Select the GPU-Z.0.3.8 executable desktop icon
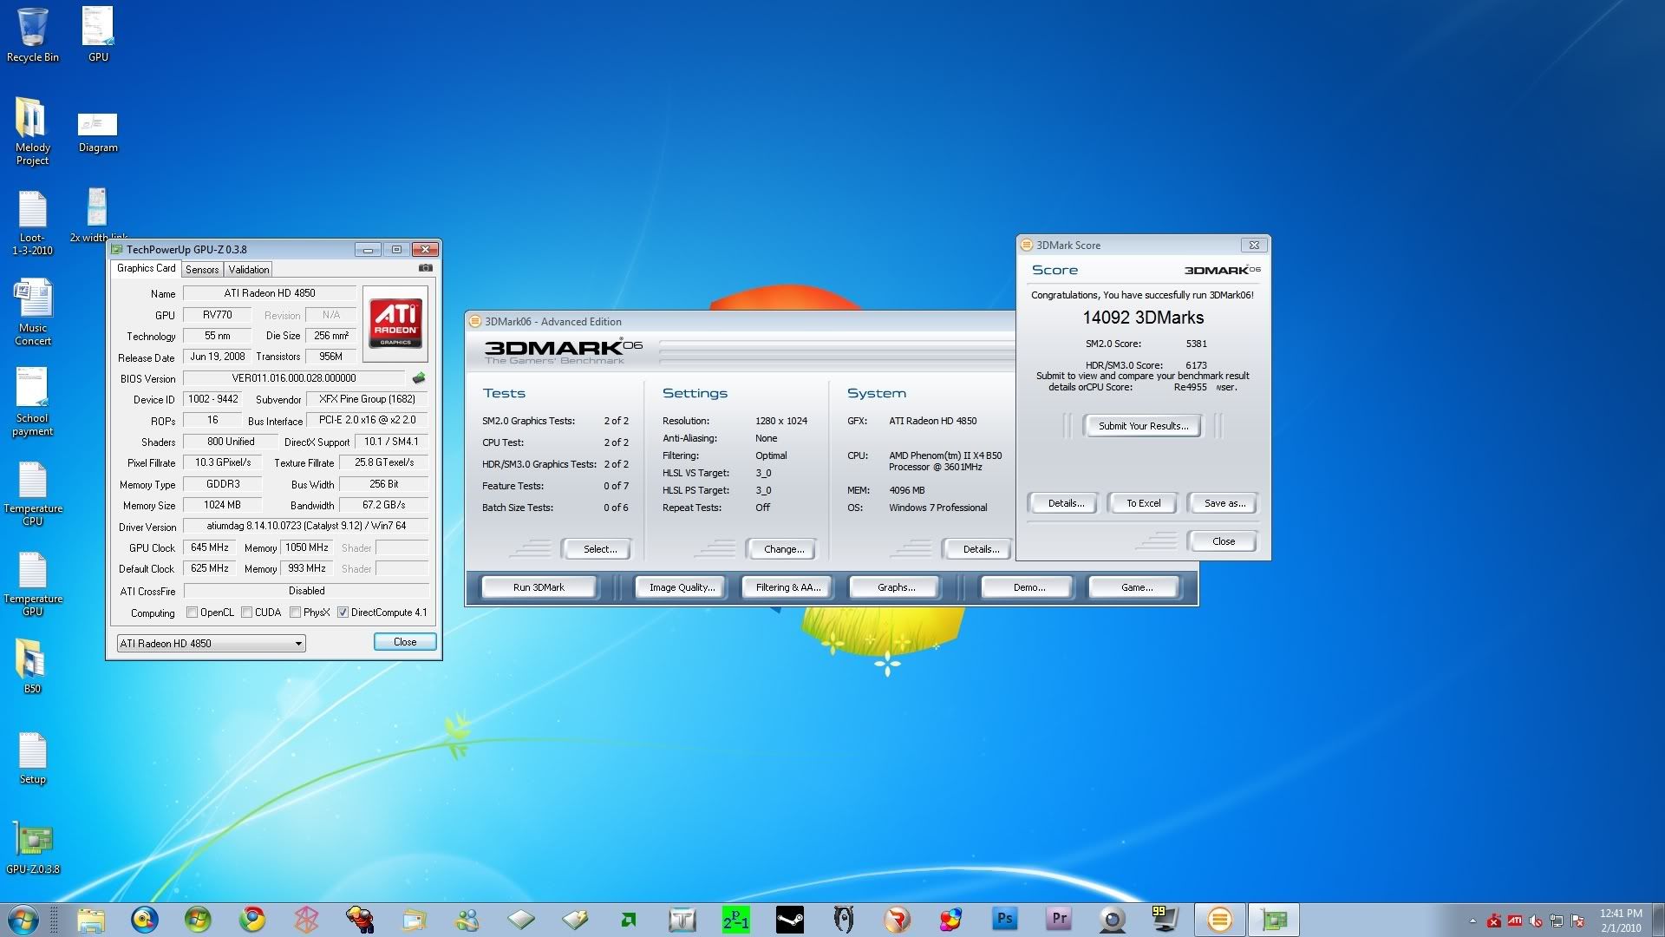The width and height of the screenshot is (1665, 937). click(33, 847)
